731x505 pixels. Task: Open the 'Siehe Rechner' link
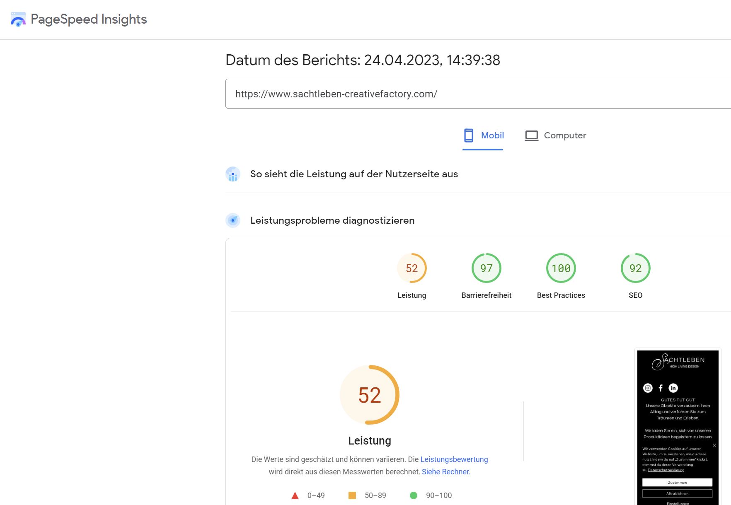tap(445, 471)
